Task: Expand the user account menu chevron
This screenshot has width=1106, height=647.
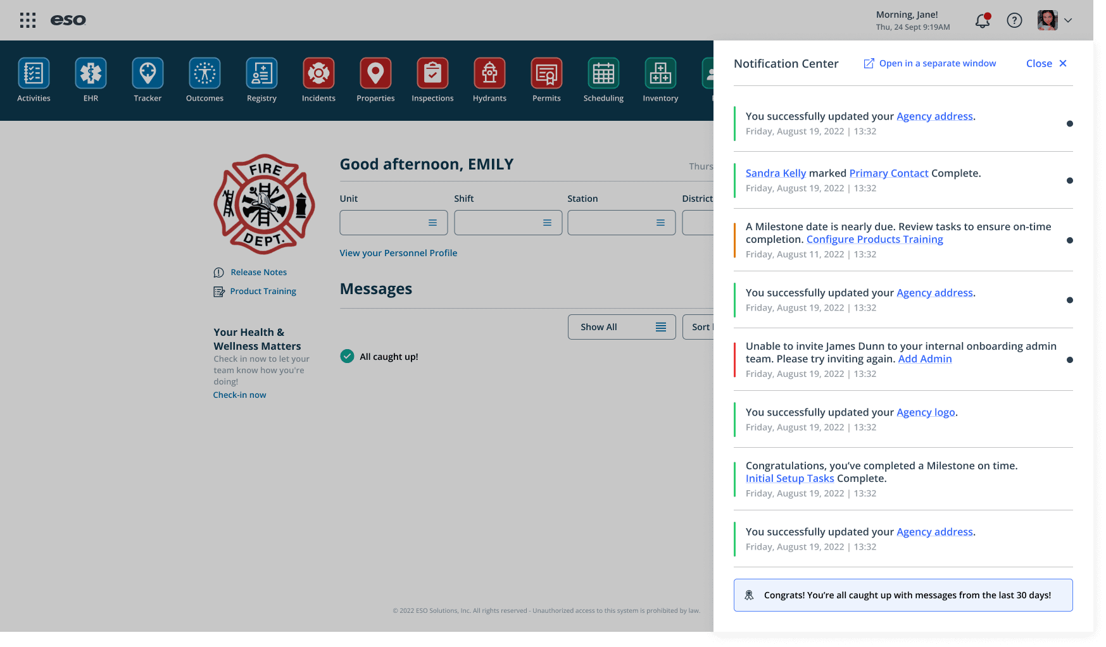Action: (x=1068, y=20)
